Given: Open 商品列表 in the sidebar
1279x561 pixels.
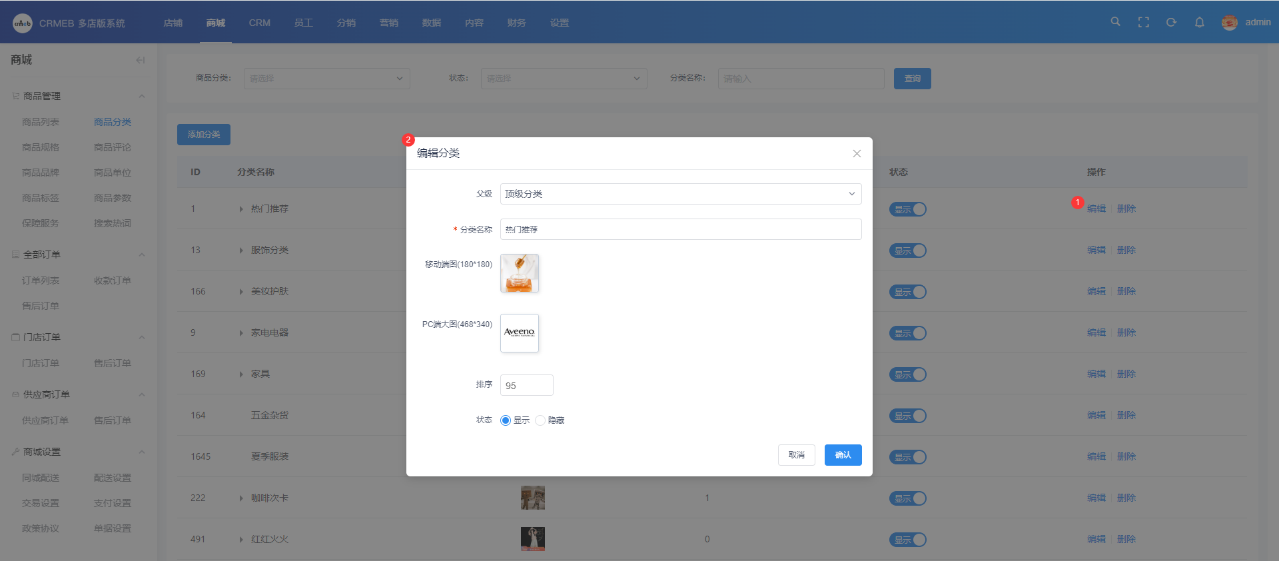Looking at the screenshot, I should 41,122.
